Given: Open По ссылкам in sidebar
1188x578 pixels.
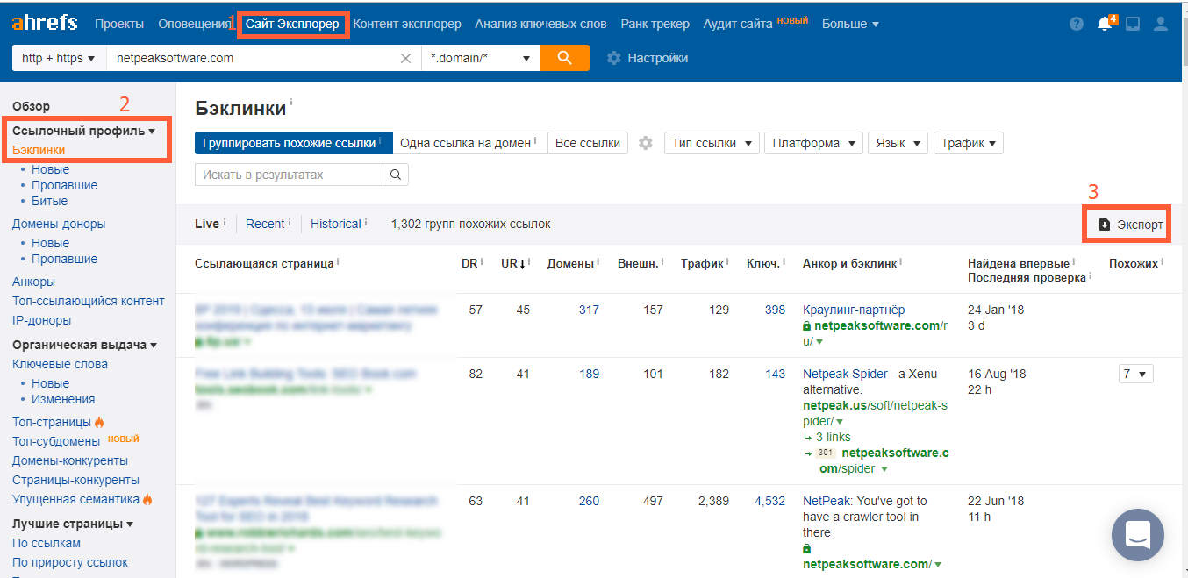Looking at the screenshot, I should click(x=47, y=543).
